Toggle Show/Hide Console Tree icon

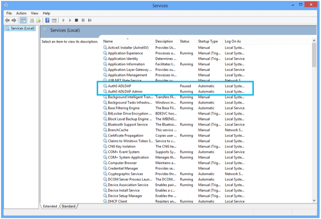click(x=23, y=20)
